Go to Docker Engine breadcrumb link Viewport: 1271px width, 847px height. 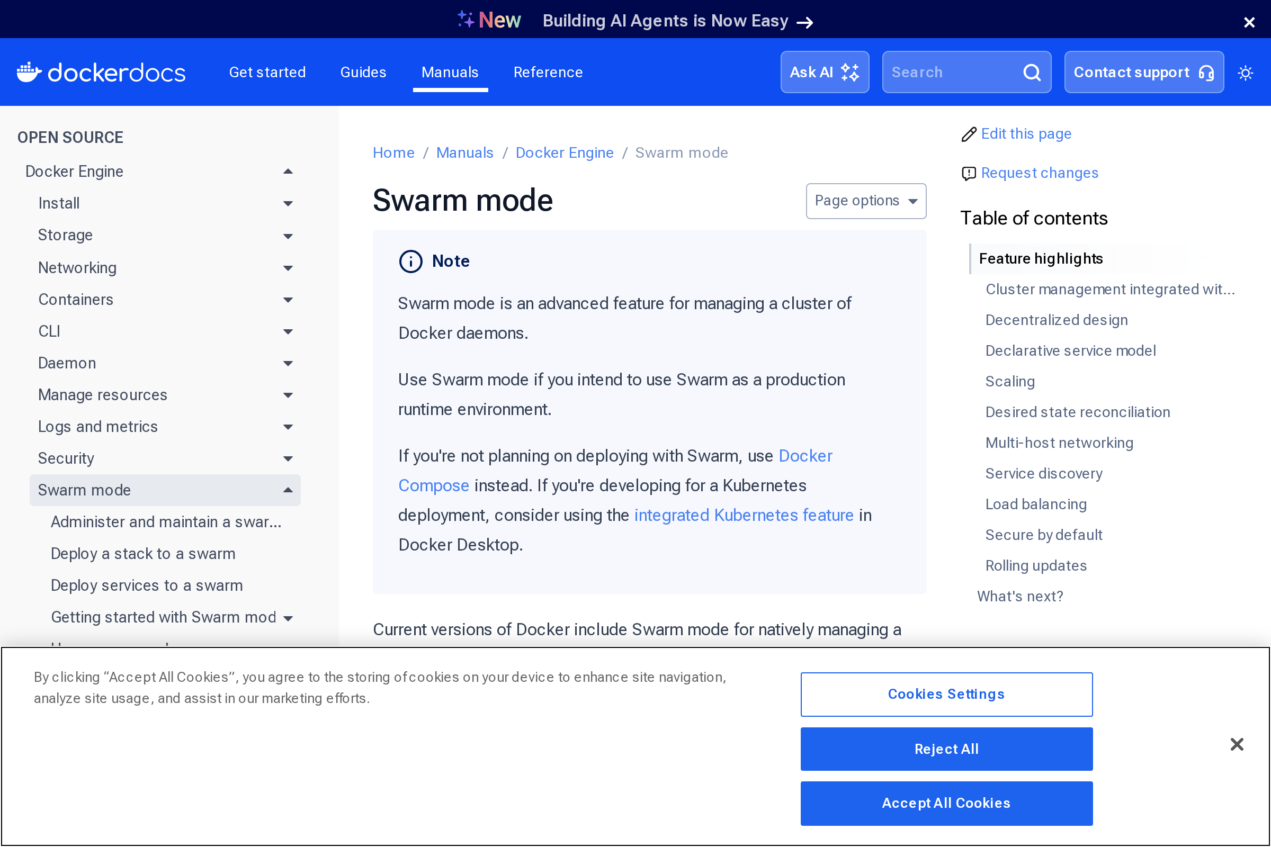pos(565,153)
